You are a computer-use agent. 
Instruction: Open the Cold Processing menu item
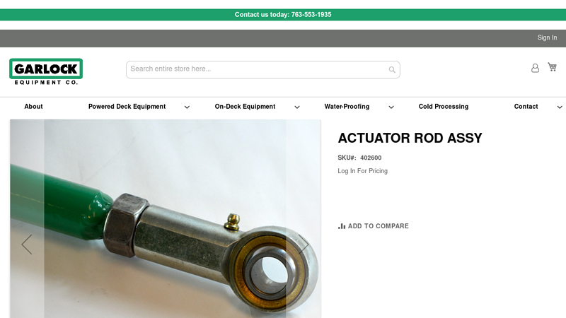point(444,107)
